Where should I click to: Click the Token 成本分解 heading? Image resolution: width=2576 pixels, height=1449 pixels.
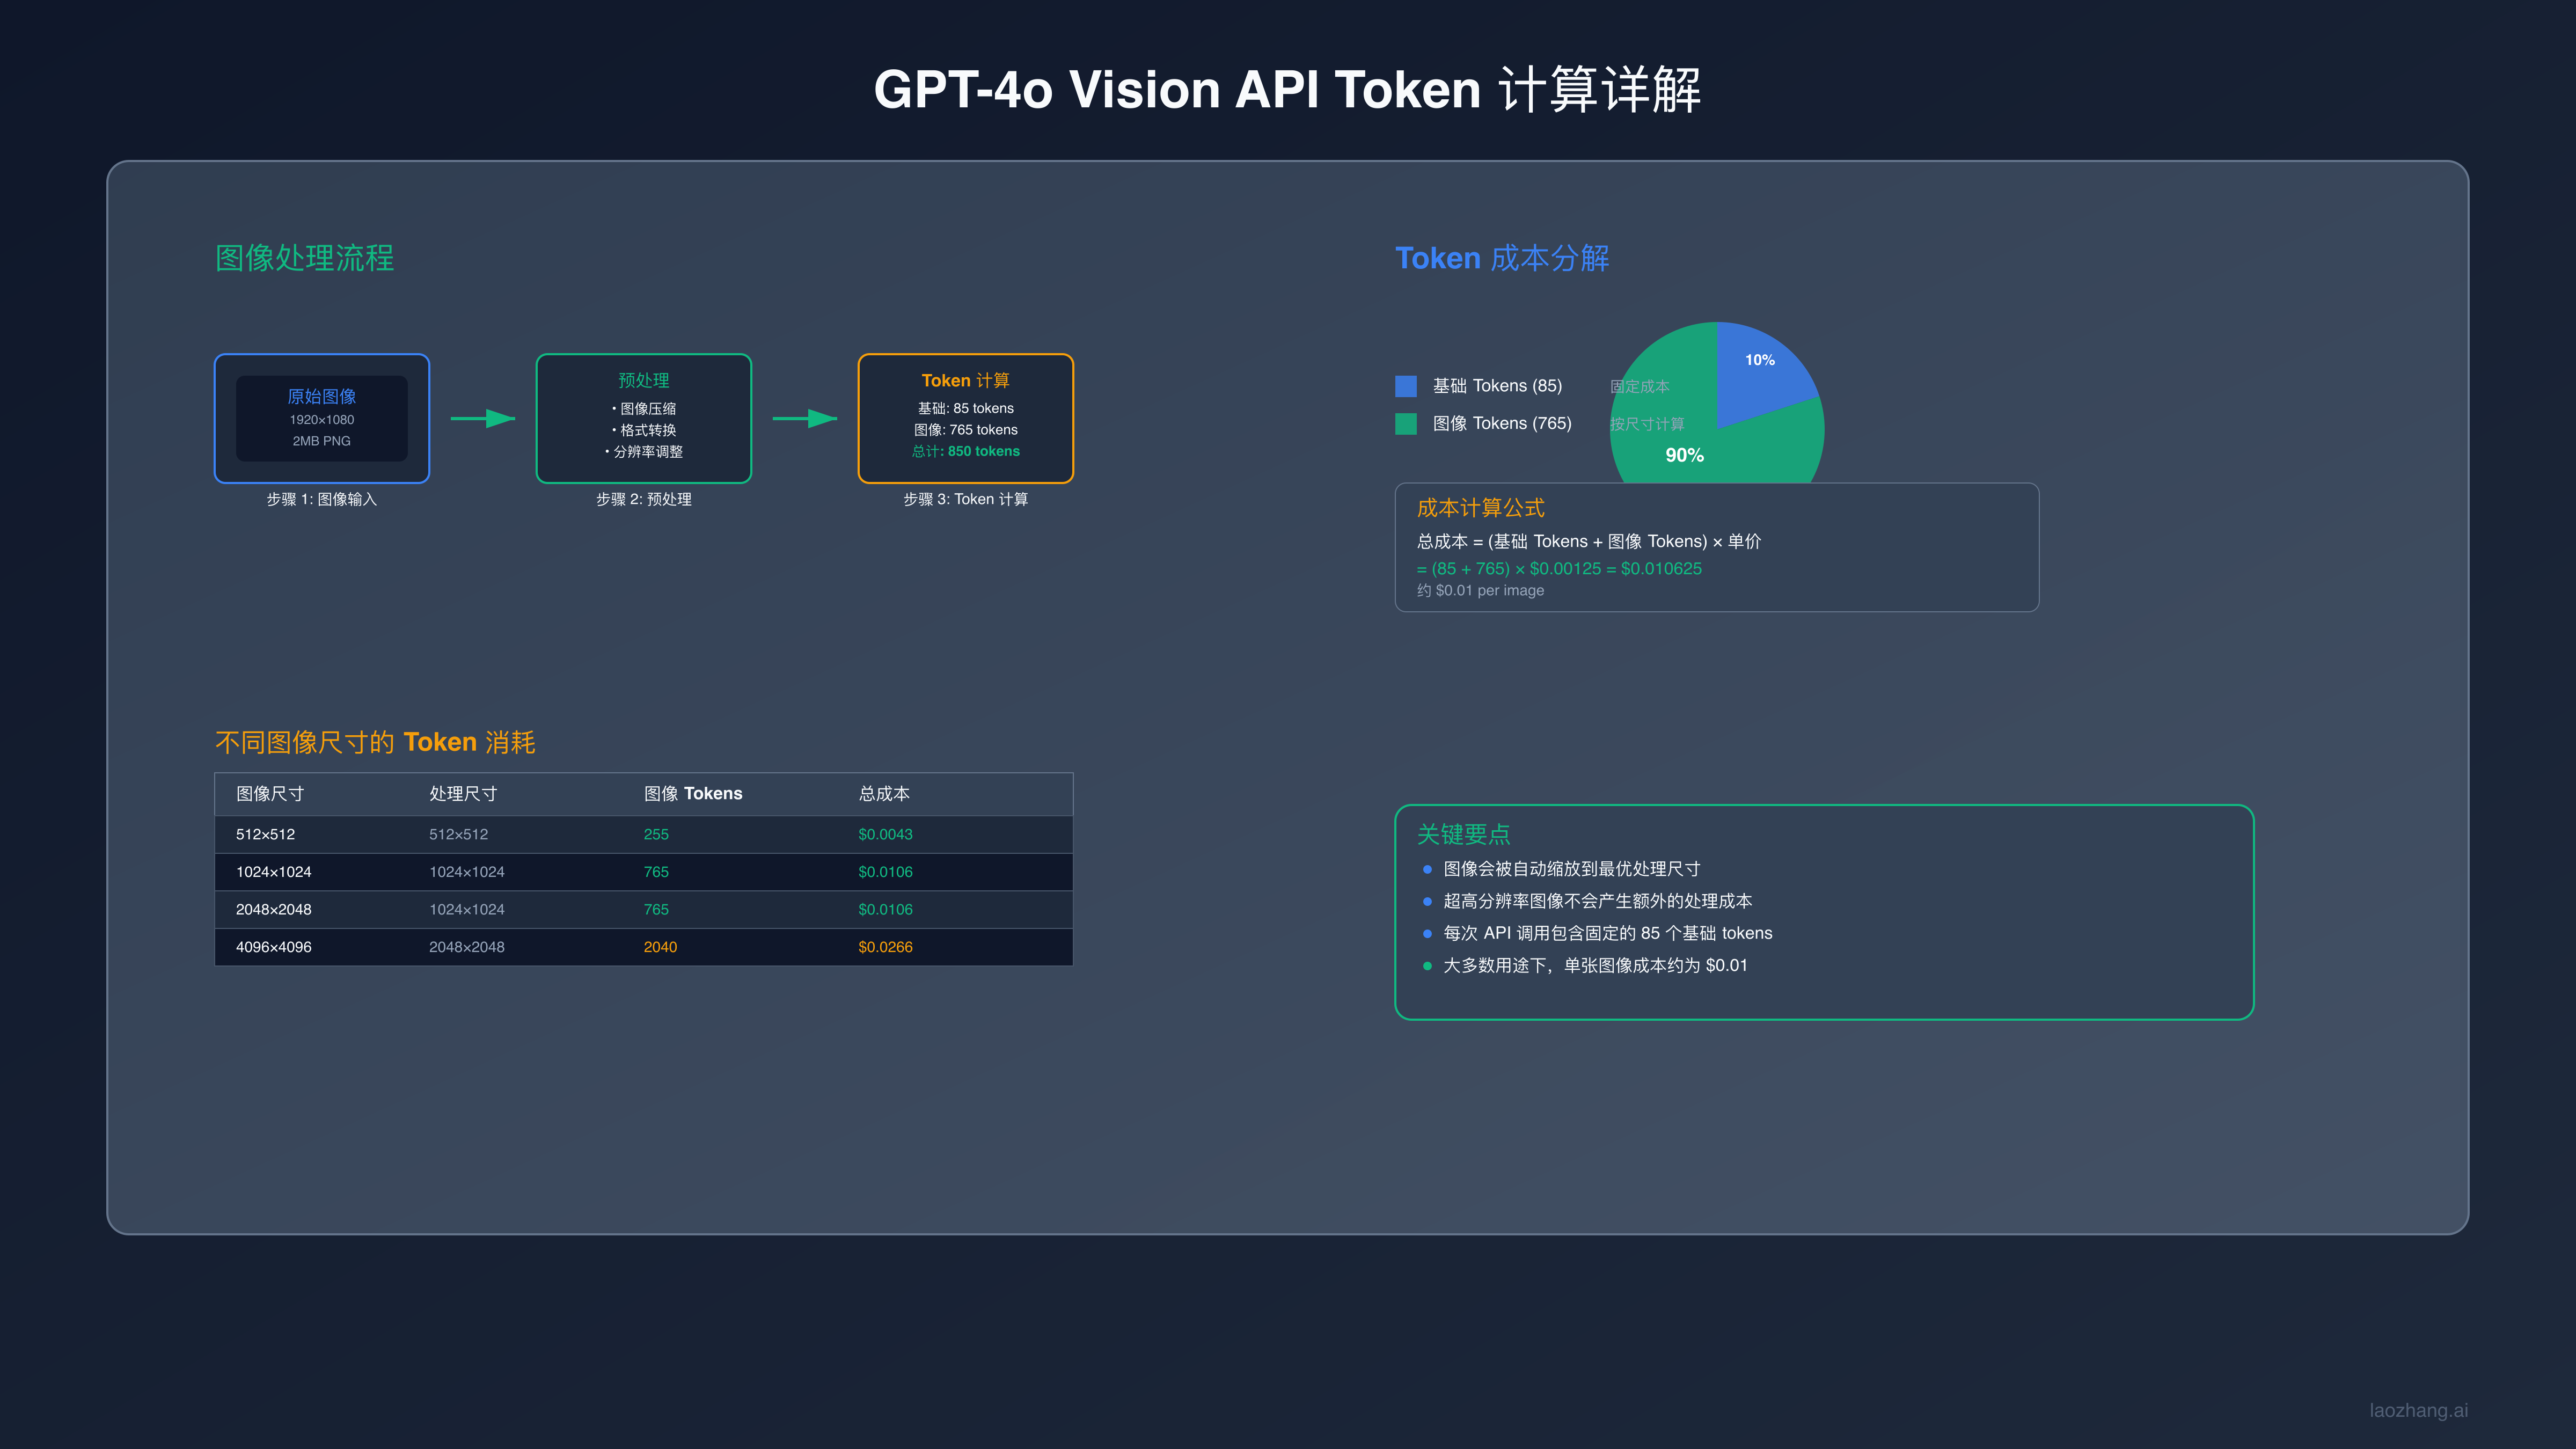1502,258
